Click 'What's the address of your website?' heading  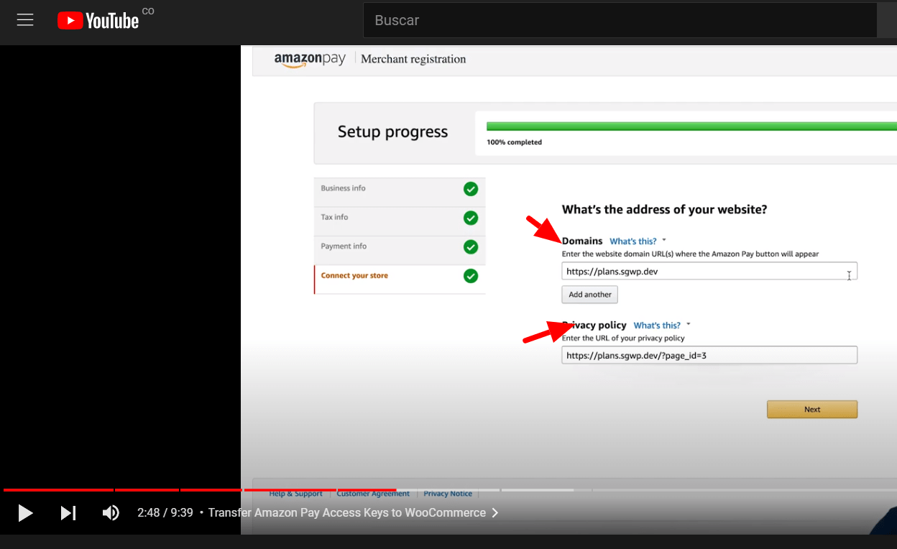click(664, 210)
